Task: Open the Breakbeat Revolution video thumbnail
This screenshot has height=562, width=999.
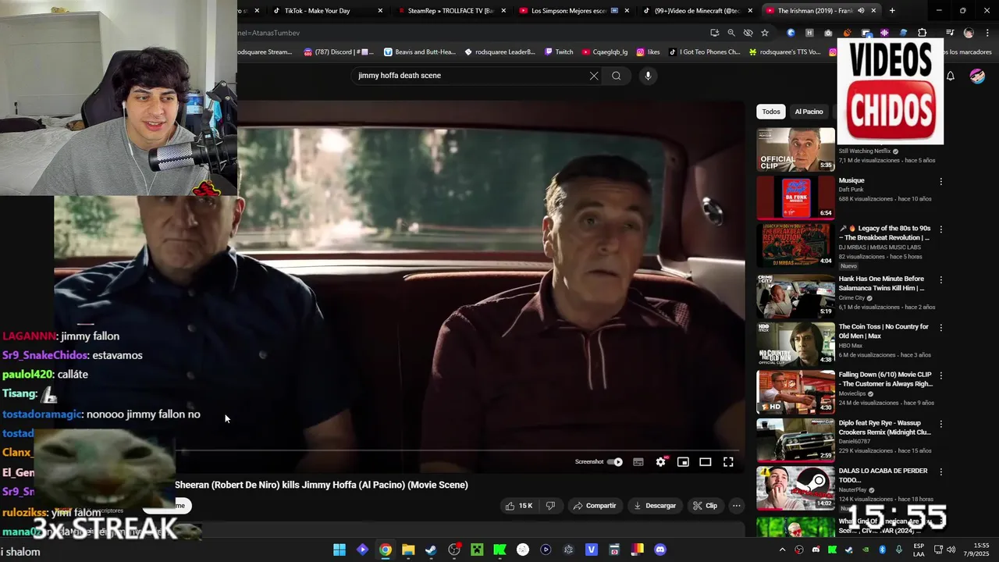Action: (x=795, y=246)
